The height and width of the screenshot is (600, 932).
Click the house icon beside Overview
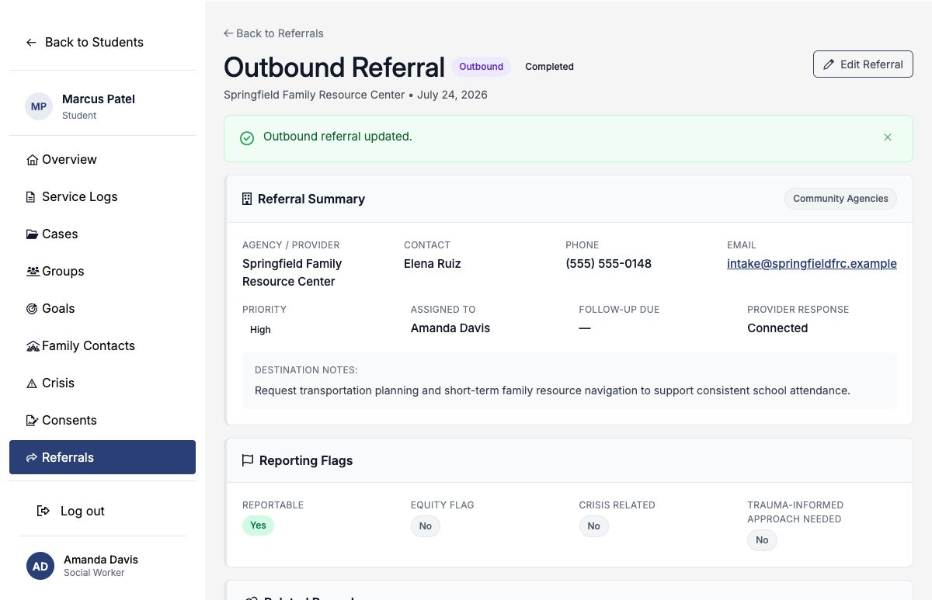pos(32,160)
